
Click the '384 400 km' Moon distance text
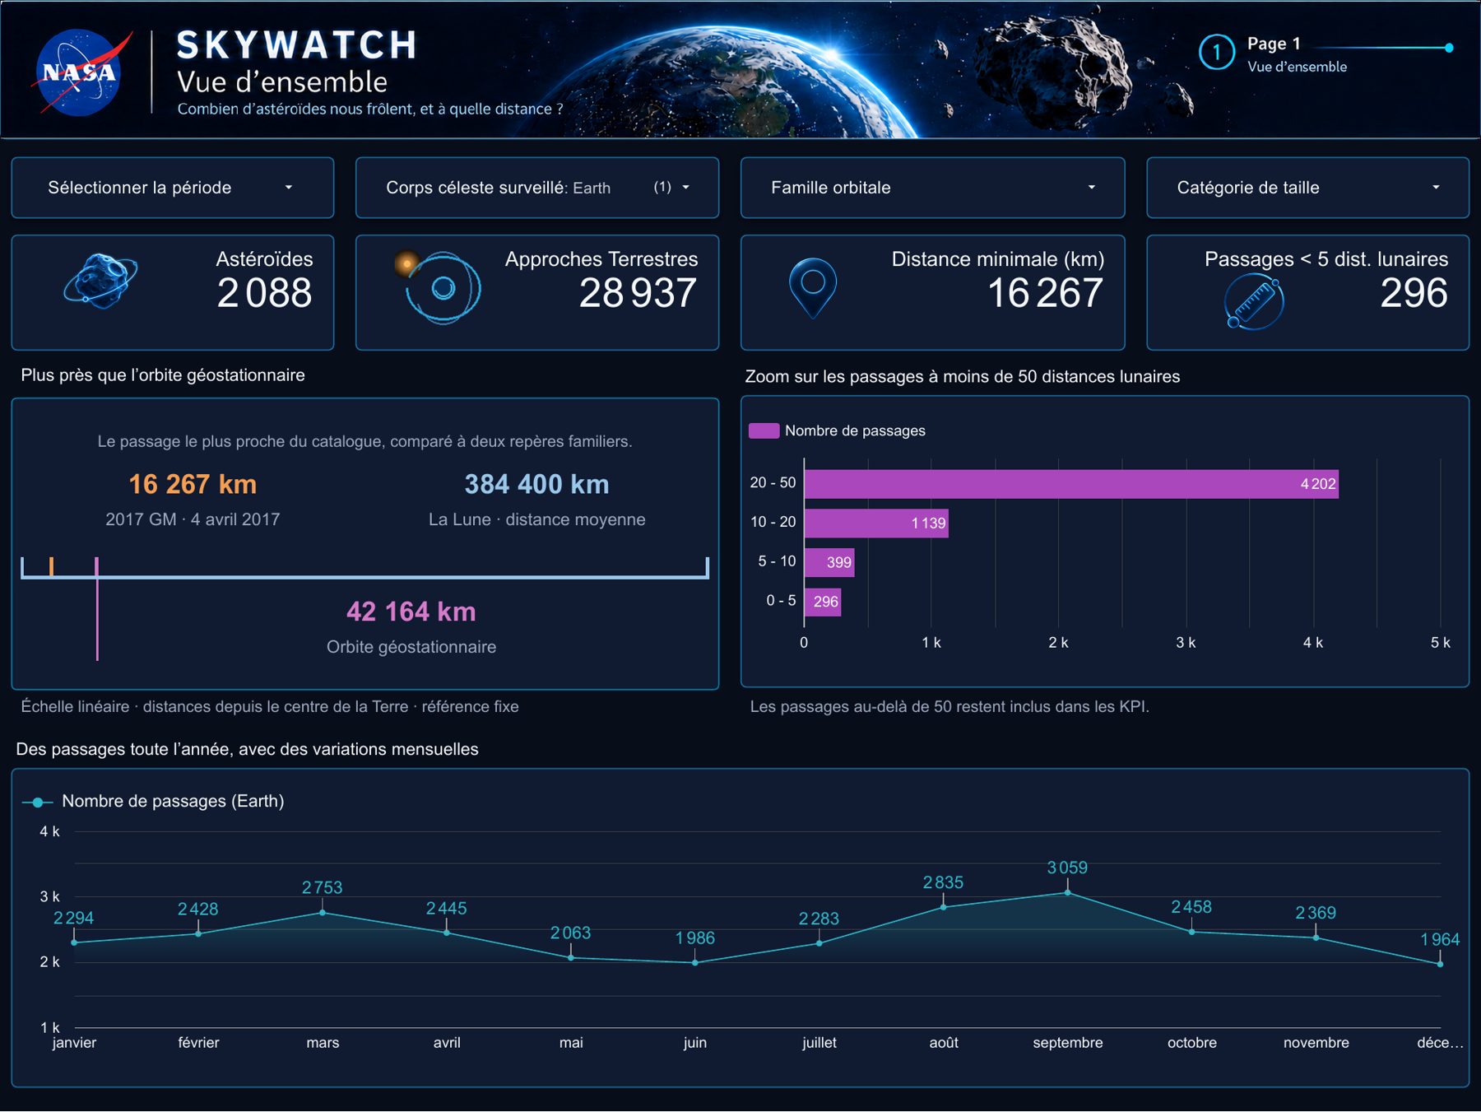click(536, 484)
